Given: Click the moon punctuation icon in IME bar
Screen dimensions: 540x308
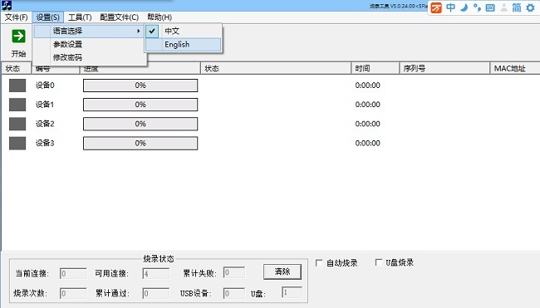Looking at the screenshot, I should [x=464, y=7].
